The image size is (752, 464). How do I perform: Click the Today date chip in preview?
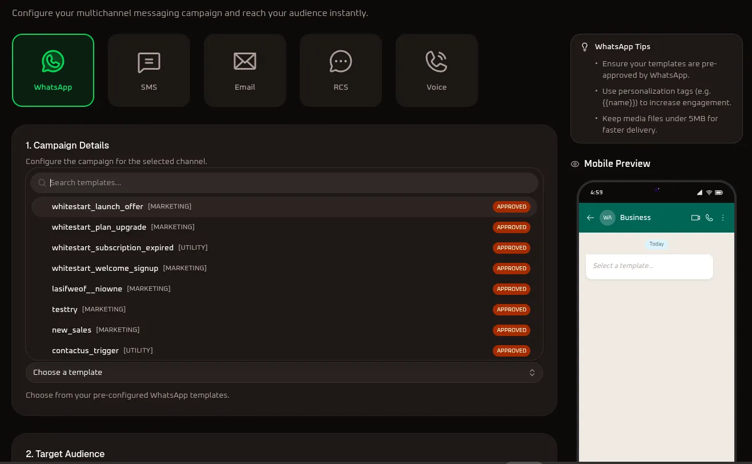pyautogui.click(x=657, y=244)
